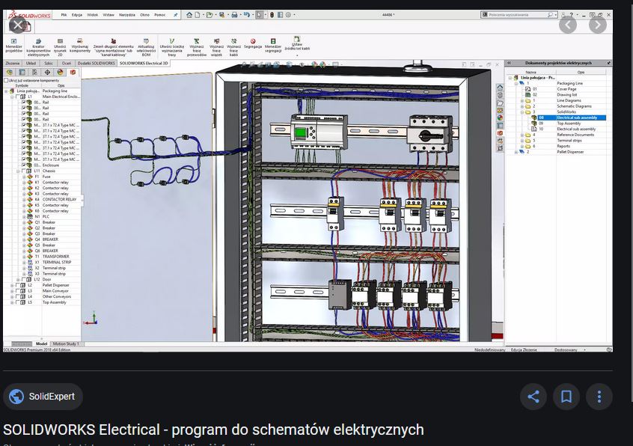This screenshot has height=446, width=633.
Task: Go to the previous image in viewer
Action: tap(568, 25)
